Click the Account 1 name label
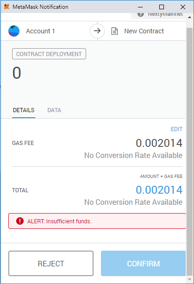 40,31
